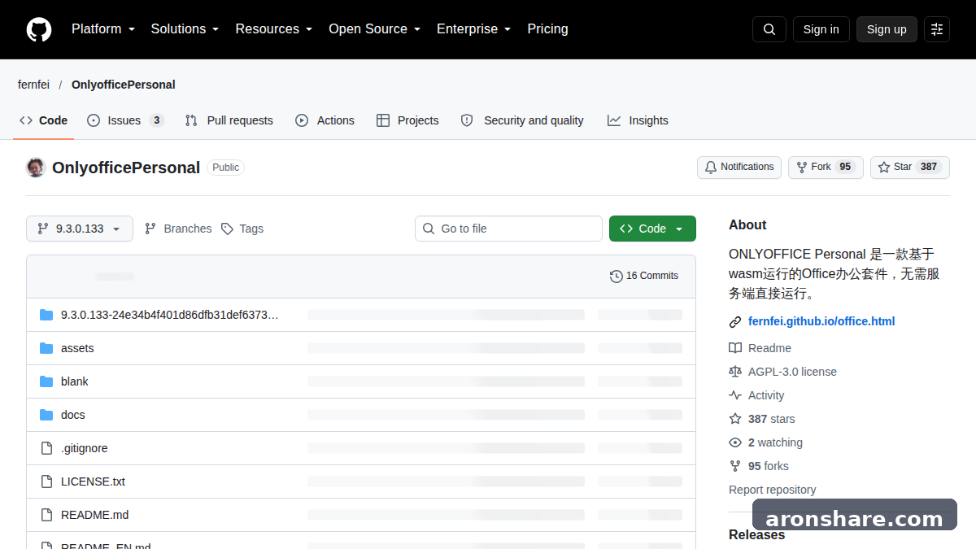Expand the Open Source header menu

click(374, 29)
